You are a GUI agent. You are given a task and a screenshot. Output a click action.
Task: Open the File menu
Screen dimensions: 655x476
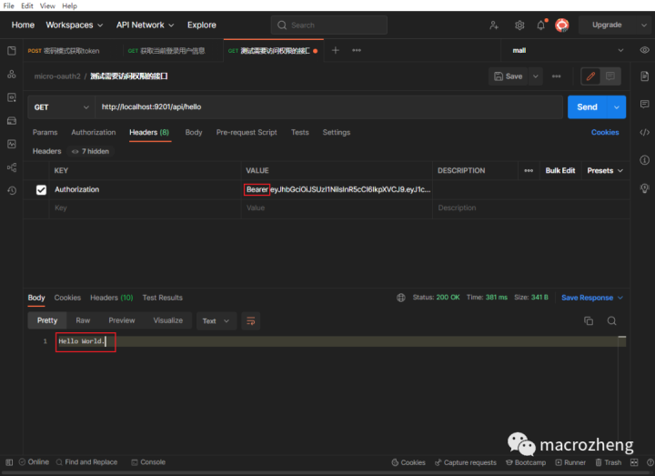point(8,5)
